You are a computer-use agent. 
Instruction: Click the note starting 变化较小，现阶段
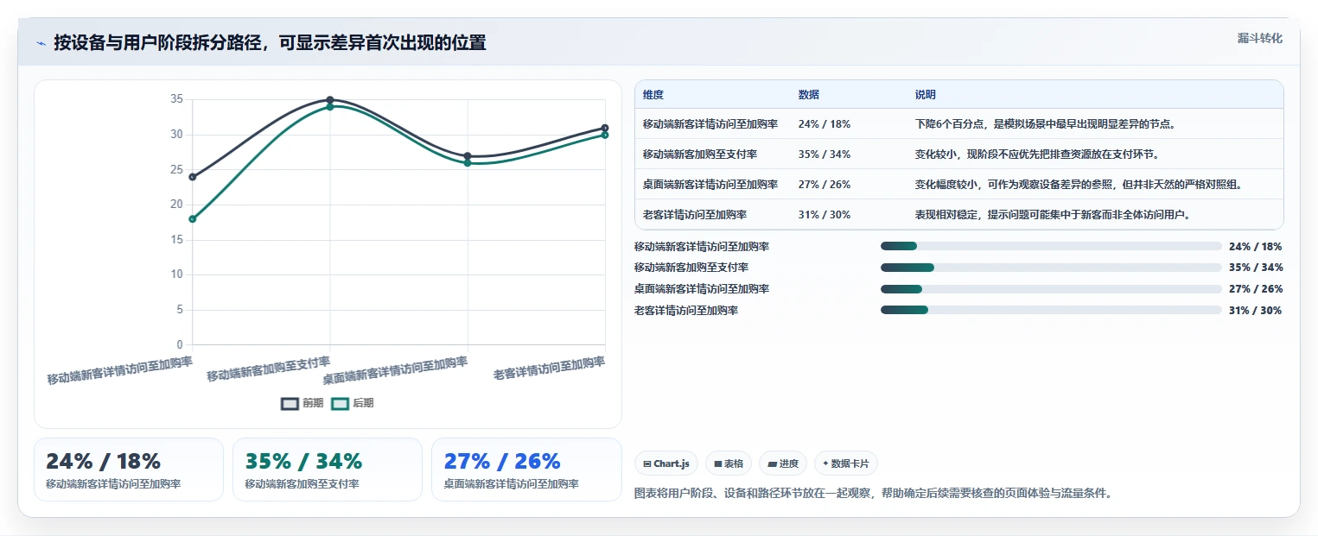pos(1037,154)
